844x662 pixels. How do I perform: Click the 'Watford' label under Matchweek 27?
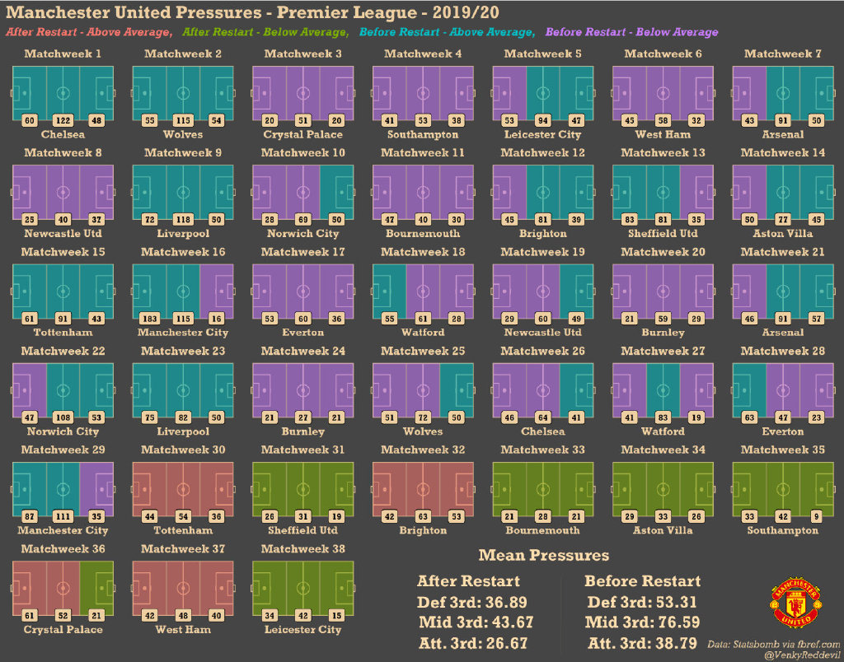click(x=663, y=431)
